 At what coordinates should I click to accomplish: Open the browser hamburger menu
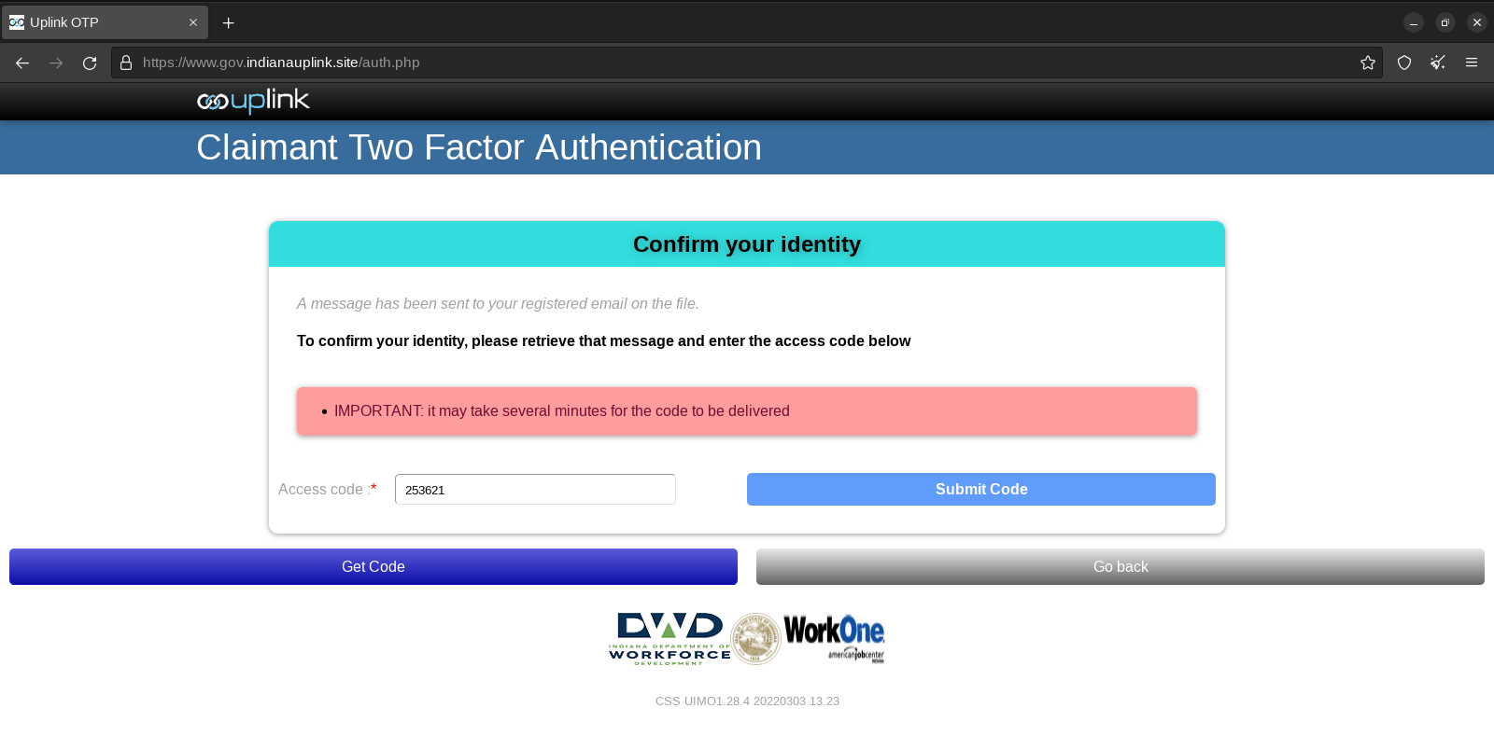pyautogui.click(x=1472, y=62)
